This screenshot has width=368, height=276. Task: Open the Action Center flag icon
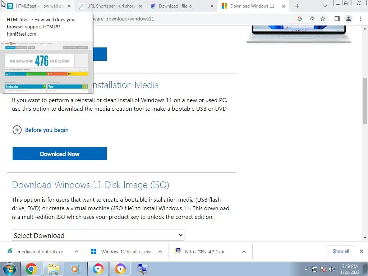(x=323, y=269)
